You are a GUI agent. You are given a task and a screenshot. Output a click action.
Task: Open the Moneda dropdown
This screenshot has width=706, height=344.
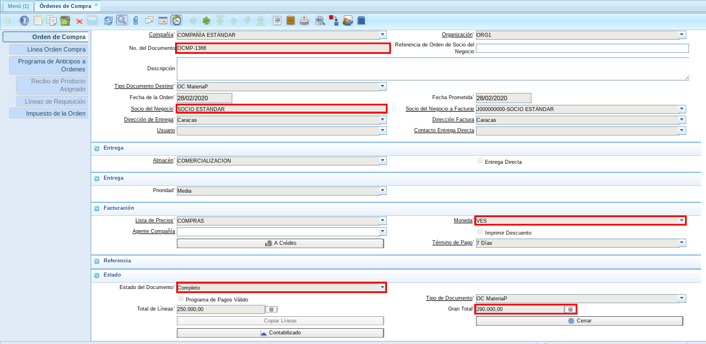pos(682,220)
